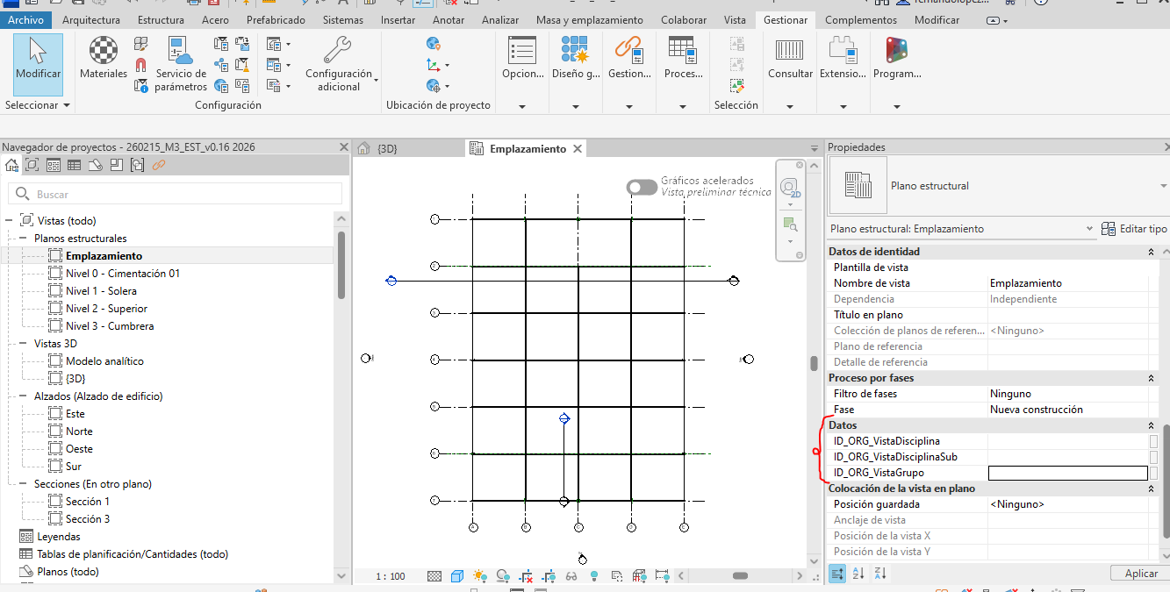
Task: Click the orange links icon in project browser
Action: 159,165
